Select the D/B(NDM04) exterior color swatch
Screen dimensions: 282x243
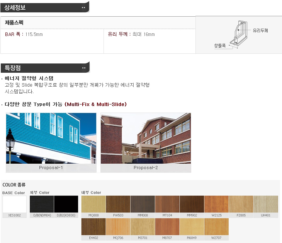tap(42, 204)
